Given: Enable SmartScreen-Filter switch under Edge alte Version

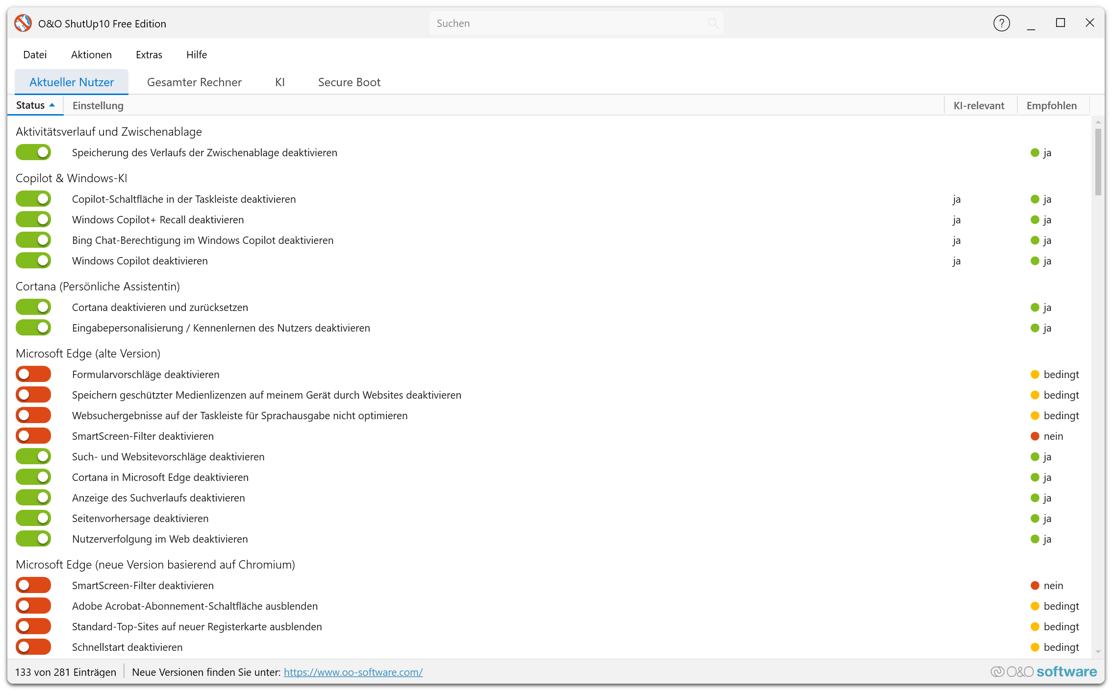Looking at the screenshot, I should pos(33,436).
